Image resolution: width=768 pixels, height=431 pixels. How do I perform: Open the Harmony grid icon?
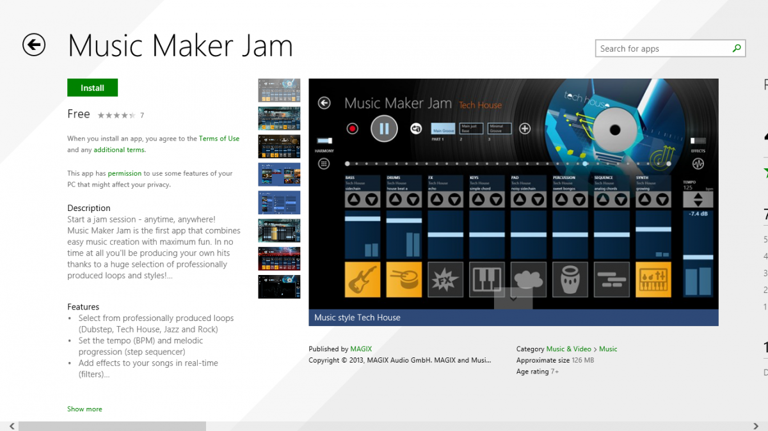(324, 164)
